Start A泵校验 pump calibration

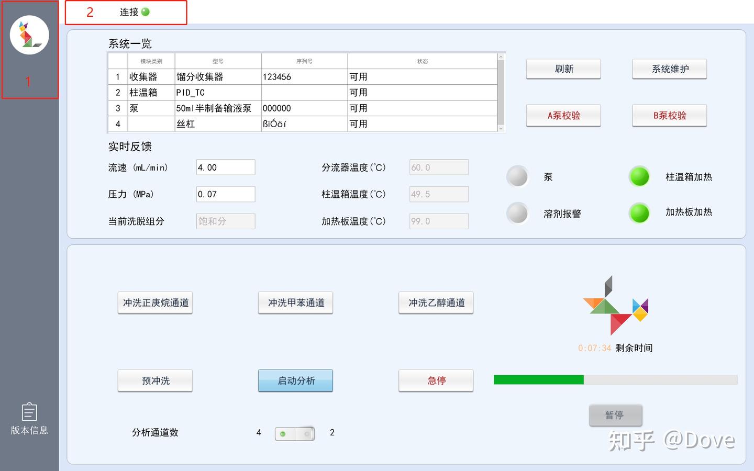click(x=563, y=116)
